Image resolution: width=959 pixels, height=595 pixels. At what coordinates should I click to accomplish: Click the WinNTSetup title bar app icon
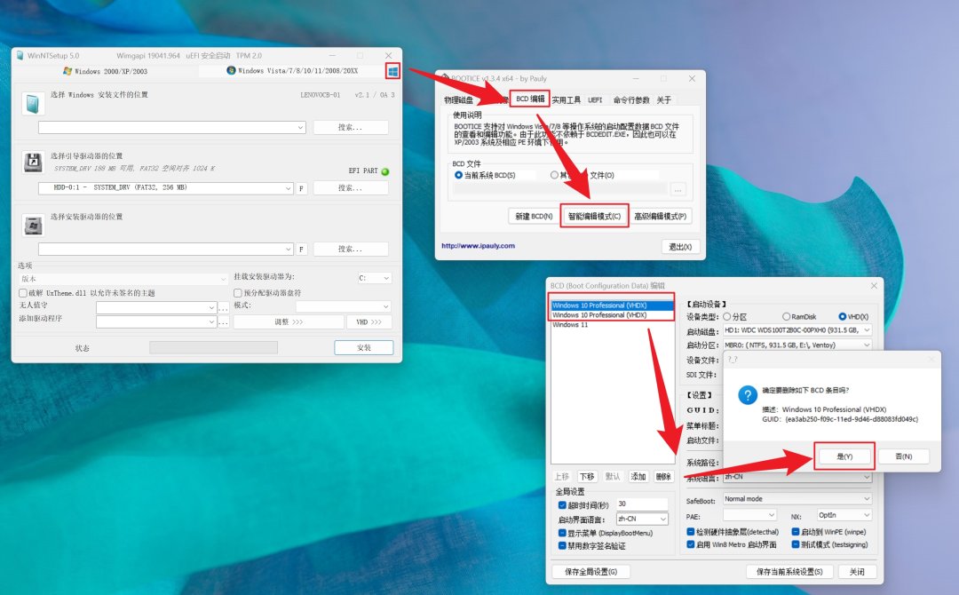20,56
